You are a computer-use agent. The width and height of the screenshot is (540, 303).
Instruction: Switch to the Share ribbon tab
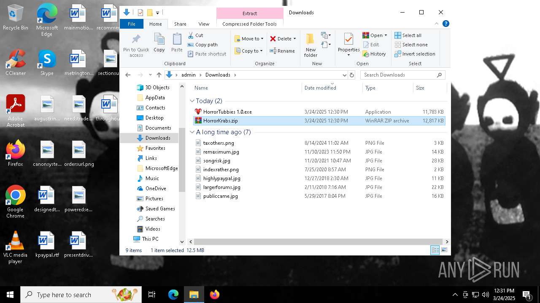pyautogui.click(x=180, y=24)
